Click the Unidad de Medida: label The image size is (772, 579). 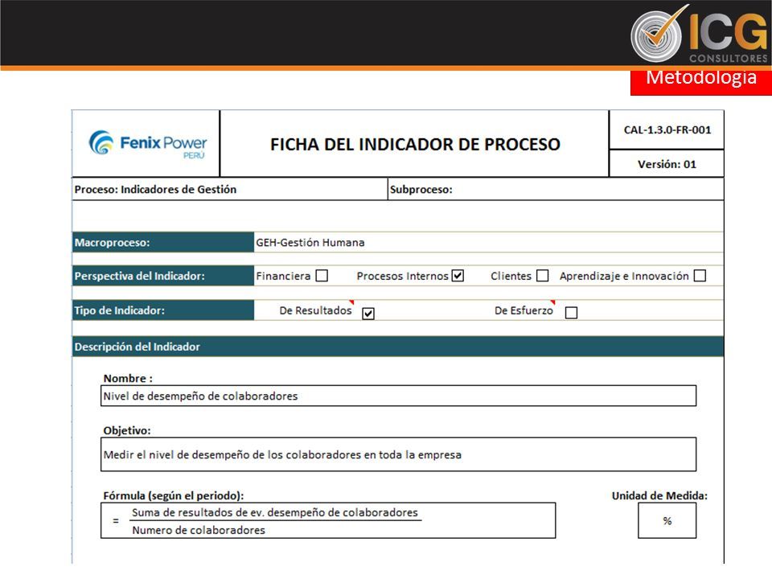pyautogui.click(x=659, y=496)
